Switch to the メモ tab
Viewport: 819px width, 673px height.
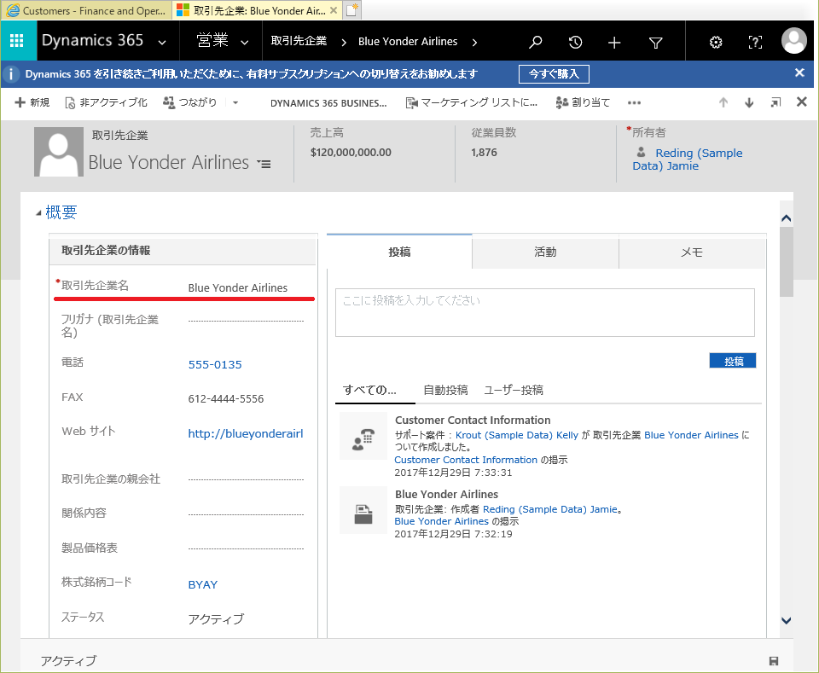tap(692, 252)
